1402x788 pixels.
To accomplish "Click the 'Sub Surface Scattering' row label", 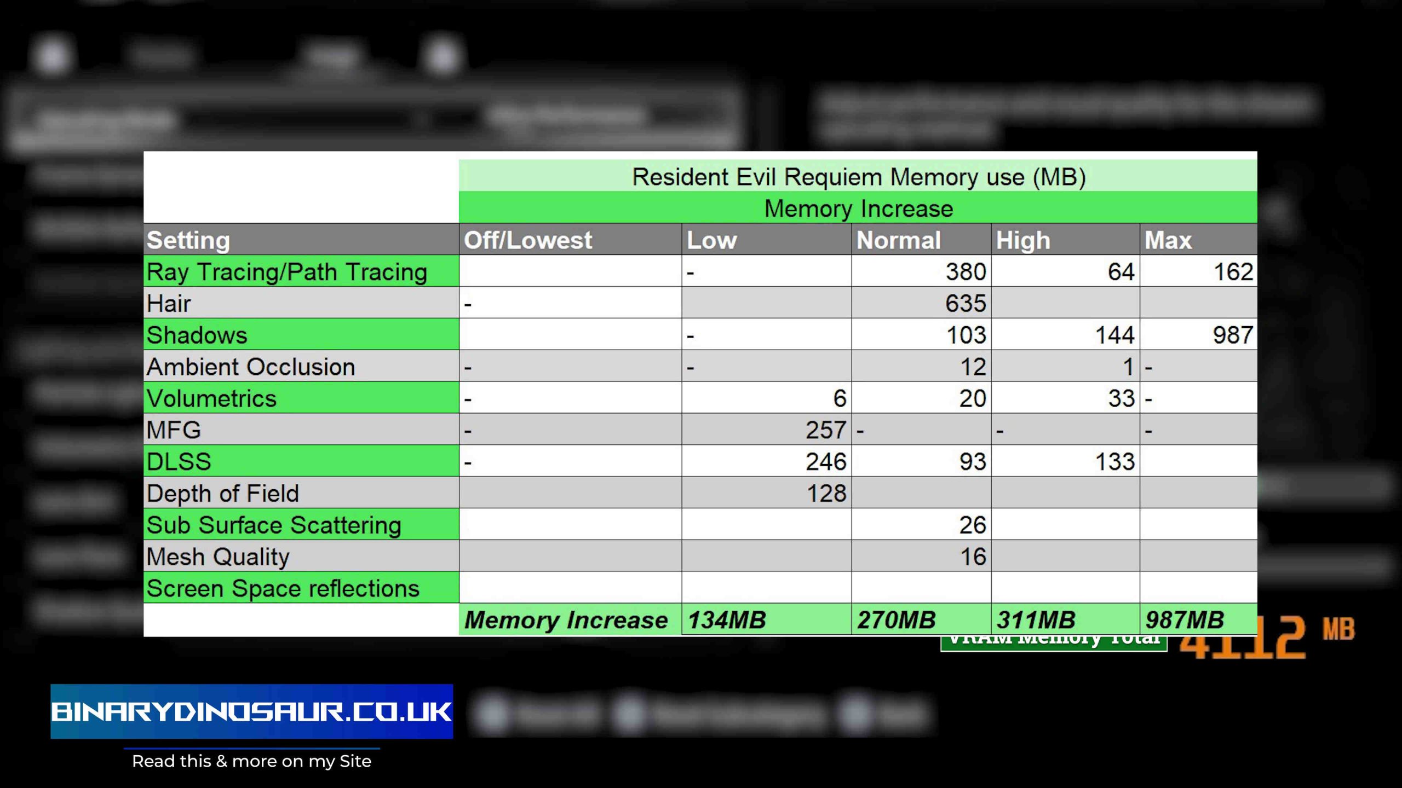I will (x=274, y=525).
